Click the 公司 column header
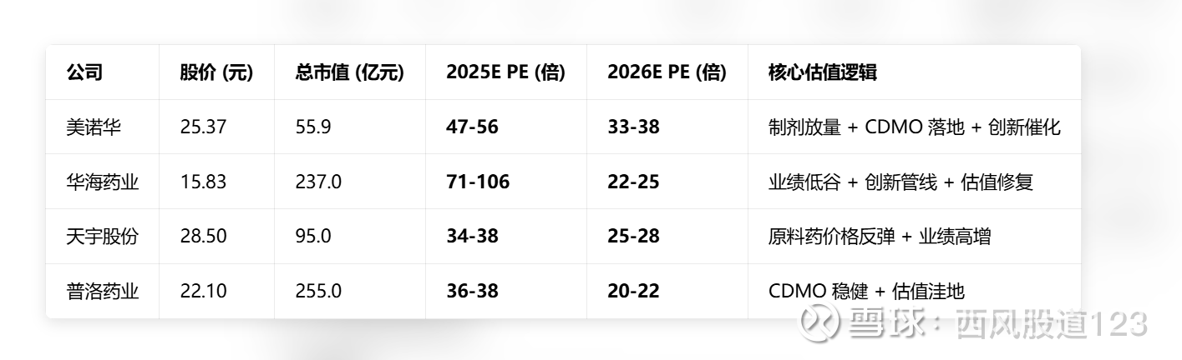Viewport: 1182px width, 360px height. [x=84, y=72]
